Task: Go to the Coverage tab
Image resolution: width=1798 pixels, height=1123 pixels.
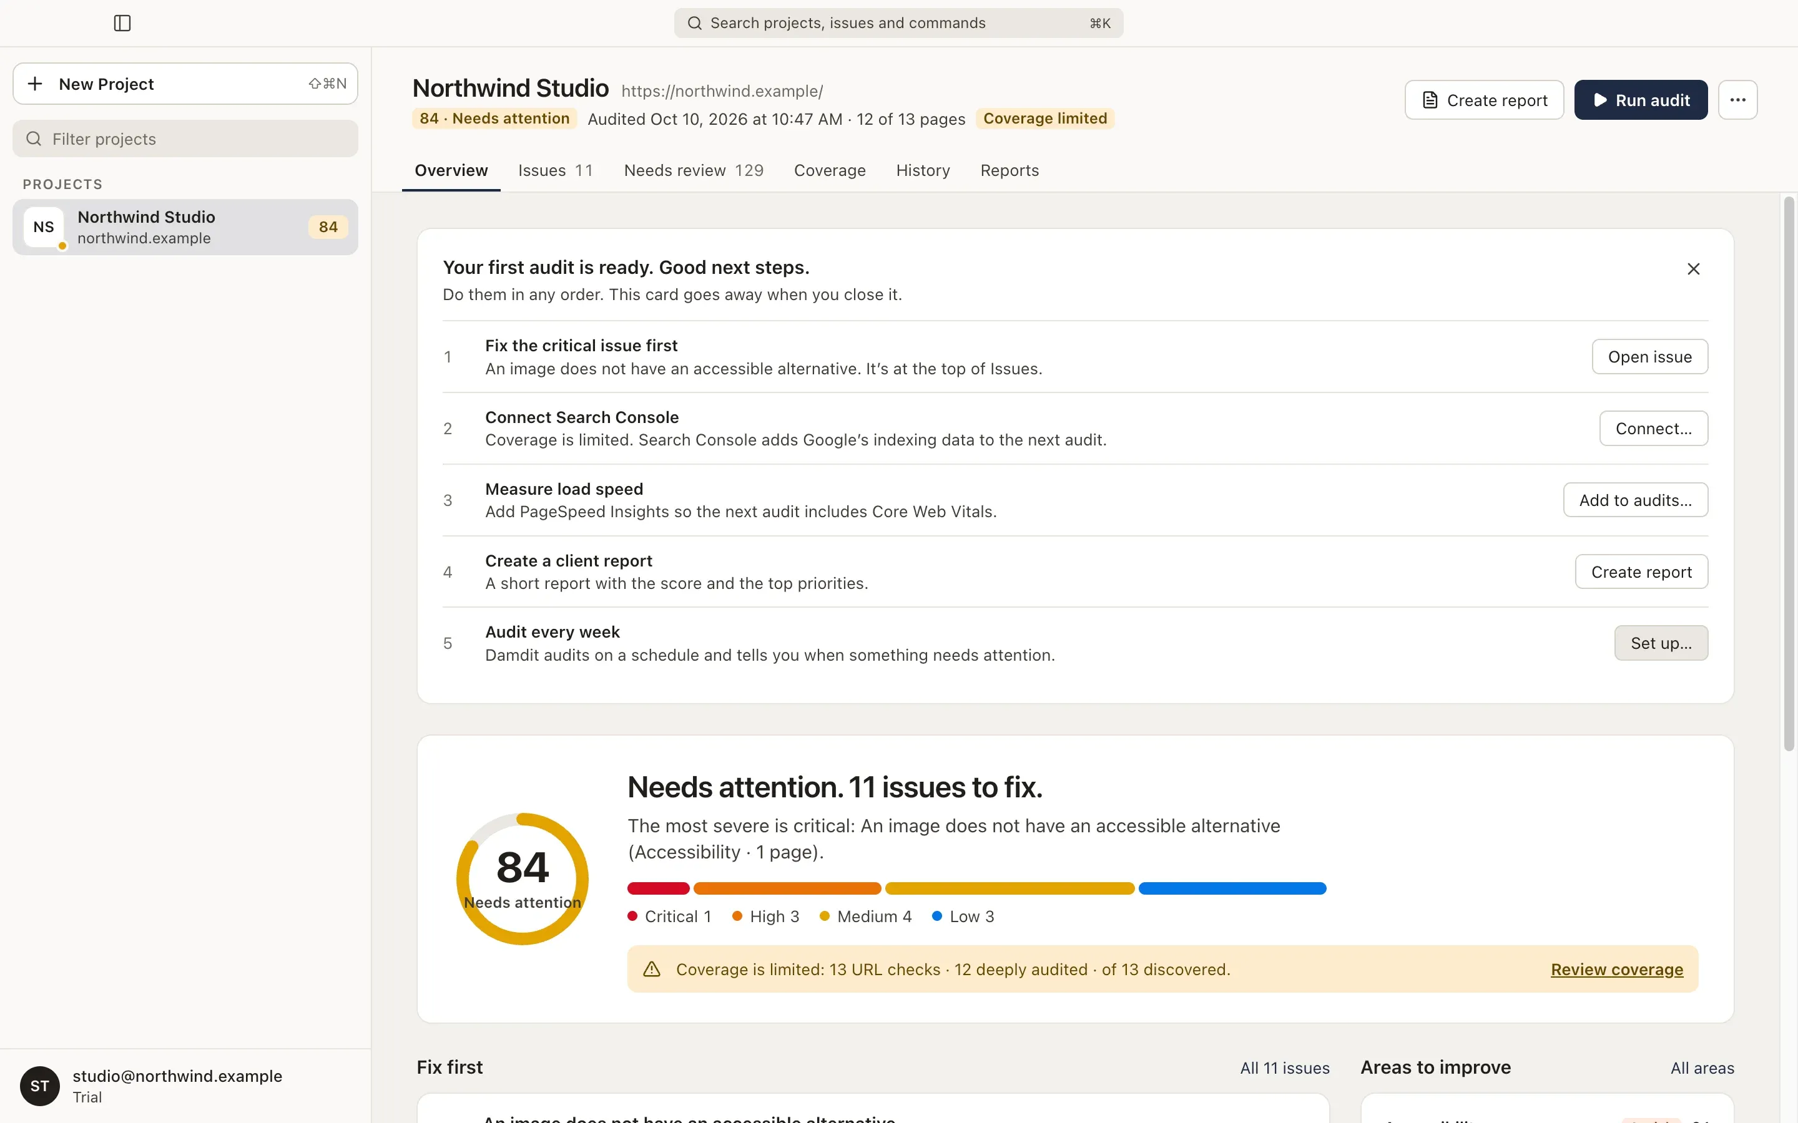Action: coord(830,170)
